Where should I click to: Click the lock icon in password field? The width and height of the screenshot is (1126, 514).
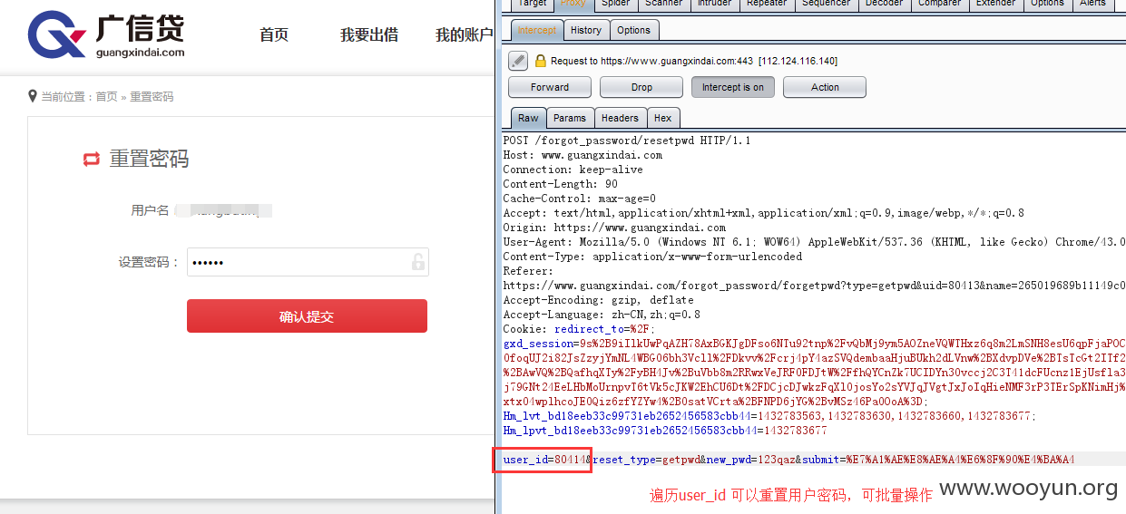[417, 263]
